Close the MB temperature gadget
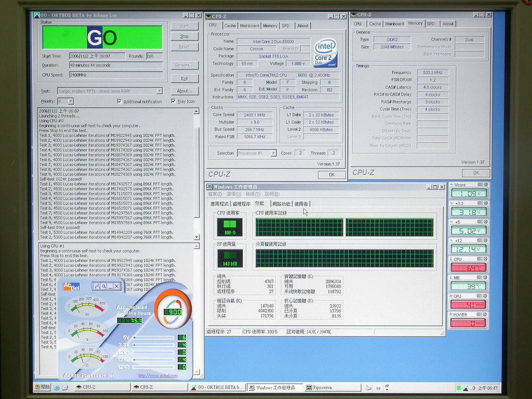532x399 pixels. coord(486,277)
